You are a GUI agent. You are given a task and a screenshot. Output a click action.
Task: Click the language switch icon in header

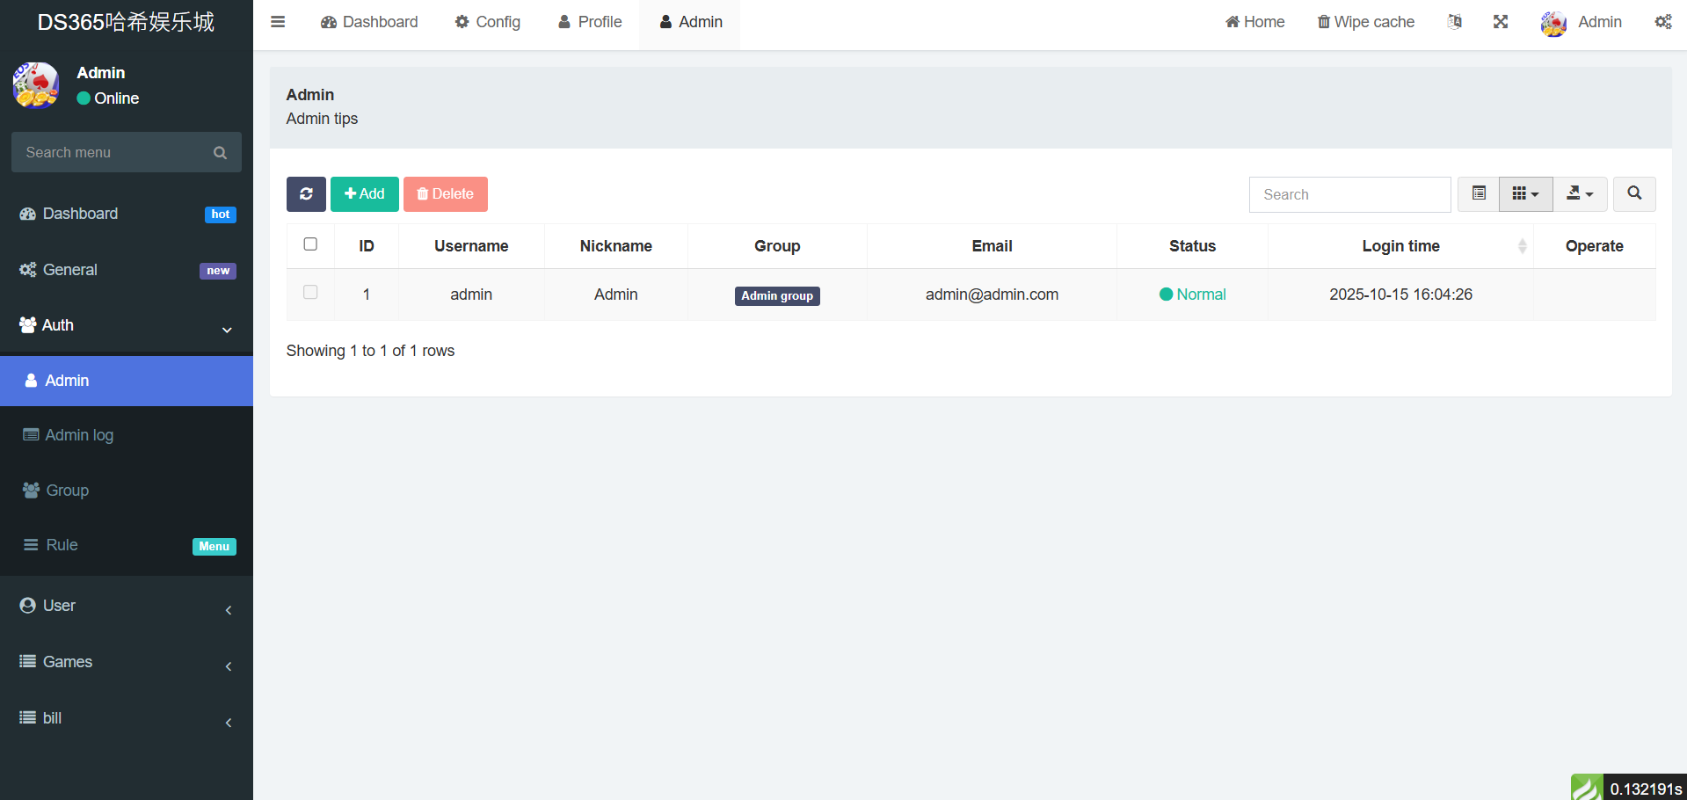[1455, 22]
